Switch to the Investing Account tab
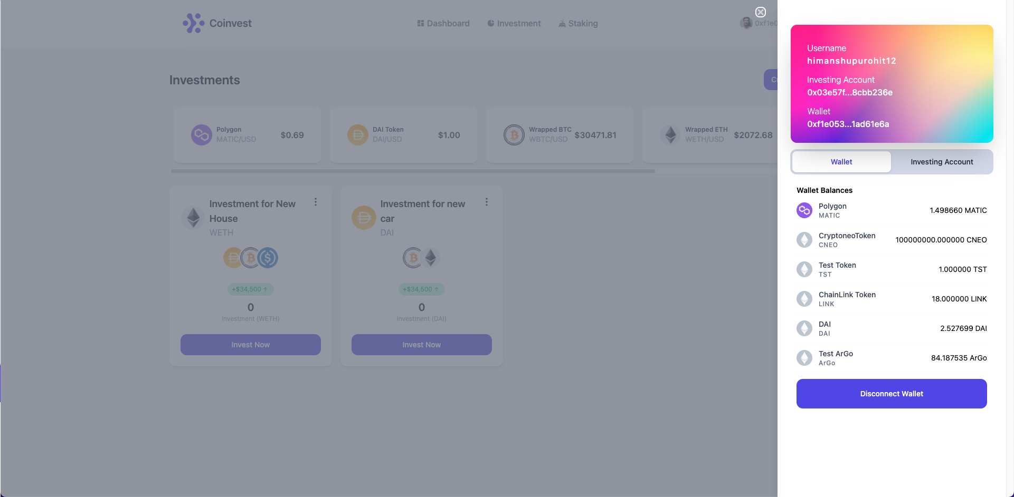The image size is (1014, 497). [x=941, y=162]
